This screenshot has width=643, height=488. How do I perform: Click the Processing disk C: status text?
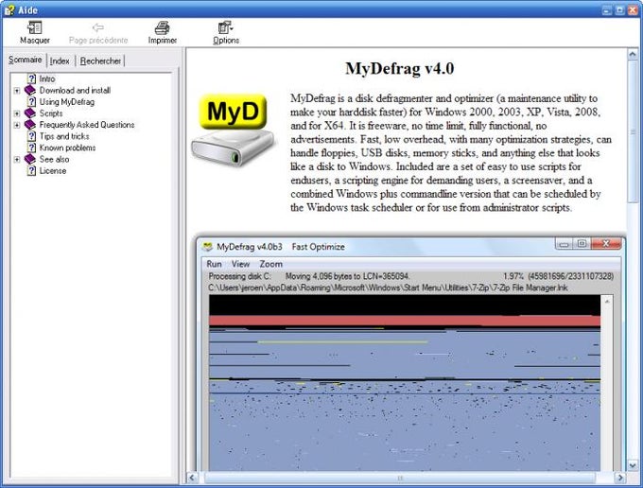coord(239,276)
